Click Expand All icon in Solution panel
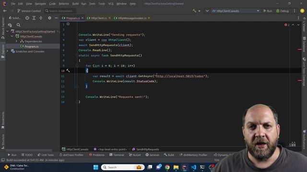The image size is (307, 172). [34, 18]
